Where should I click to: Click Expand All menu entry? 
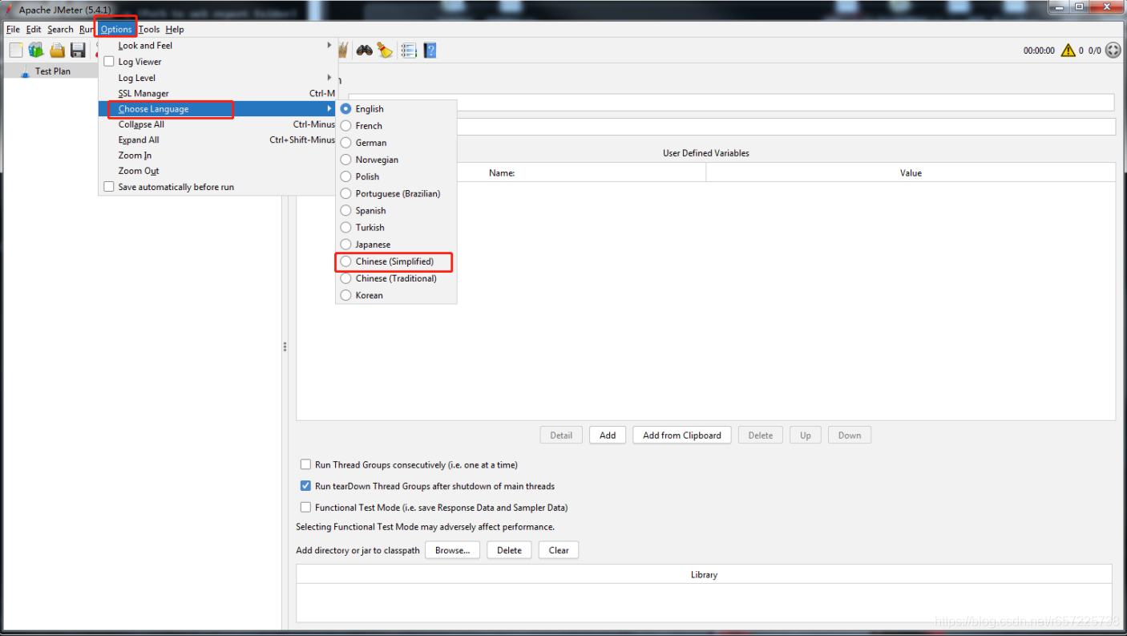pos(217,140)
